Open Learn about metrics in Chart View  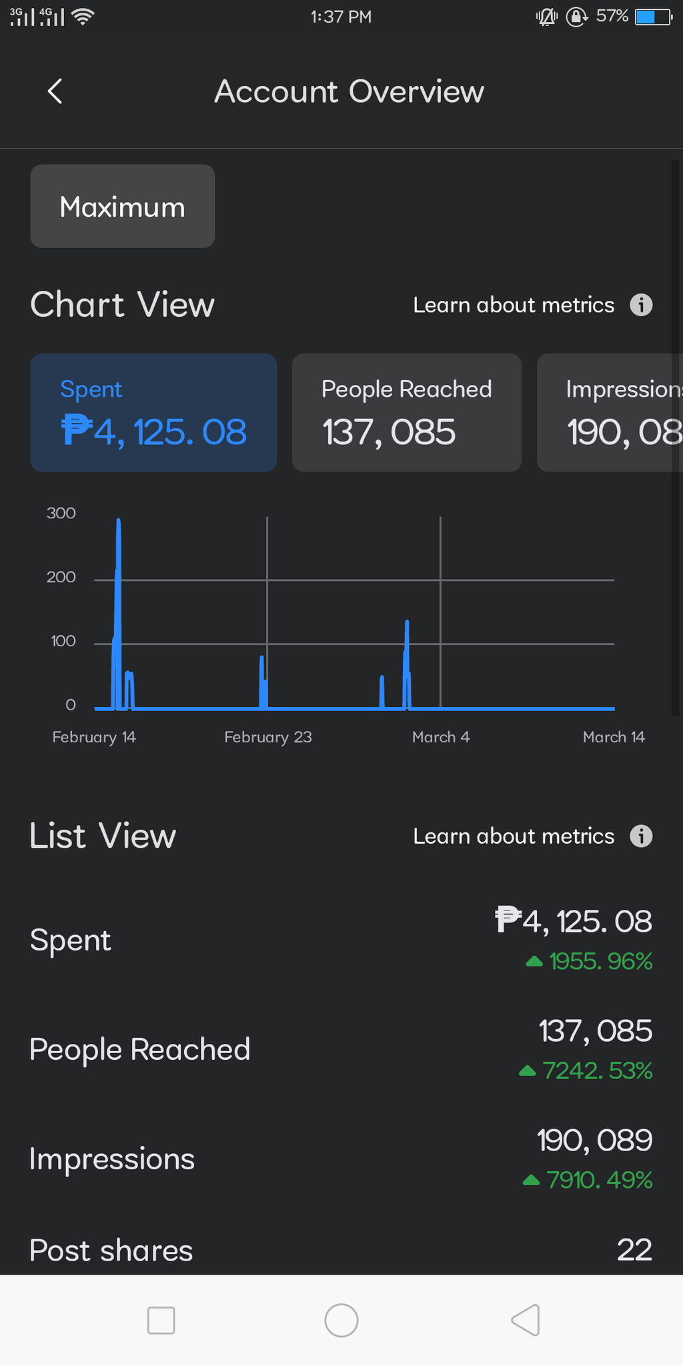point(514,305)
